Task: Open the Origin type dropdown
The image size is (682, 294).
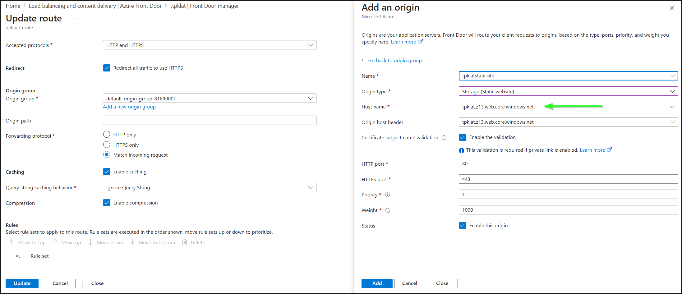Action: [568, 91]
